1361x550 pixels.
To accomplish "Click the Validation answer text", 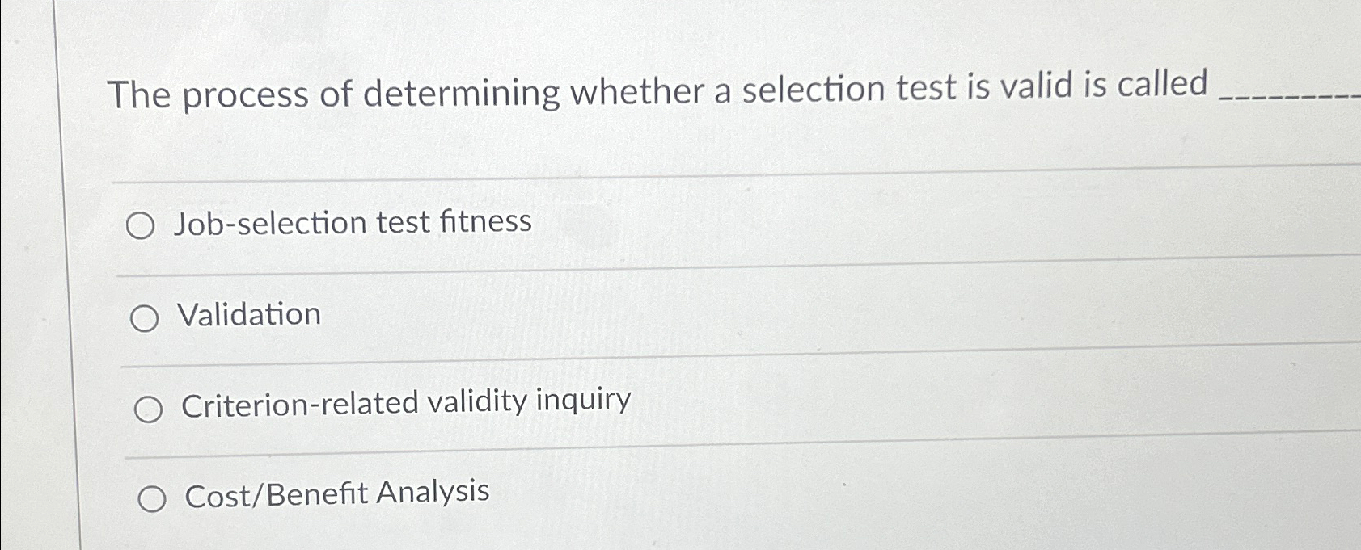I will pos(248,314).
